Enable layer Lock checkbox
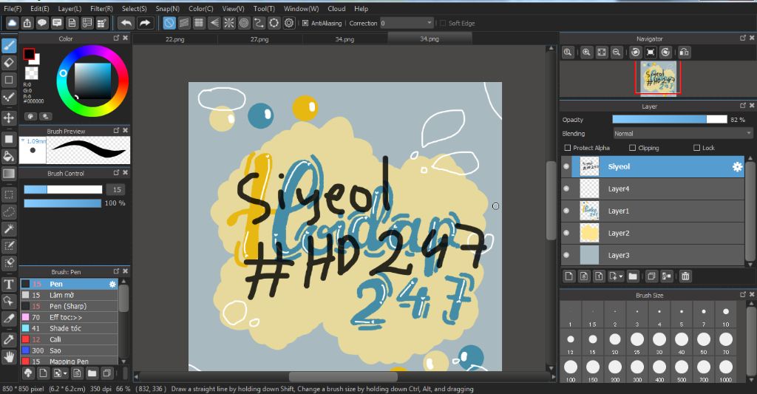The image size is (757, 394). (x=696, y=148)
